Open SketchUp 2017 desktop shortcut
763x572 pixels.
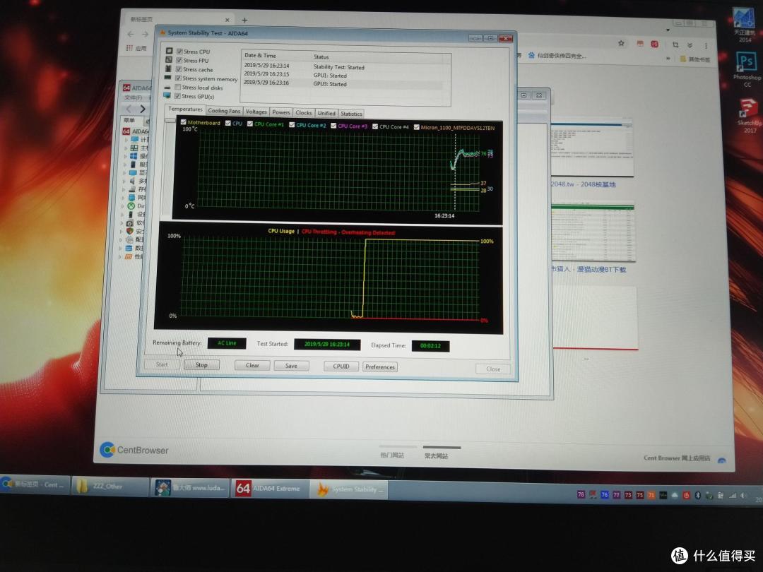(x=749, y=115)
